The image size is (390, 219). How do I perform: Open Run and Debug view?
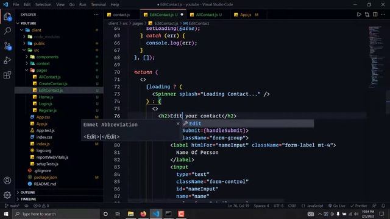[x=7, y=60]
